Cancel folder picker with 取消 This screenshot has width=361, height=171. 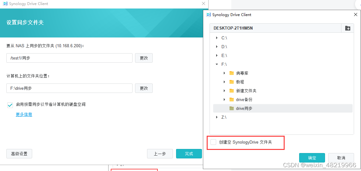pos(341,158)
